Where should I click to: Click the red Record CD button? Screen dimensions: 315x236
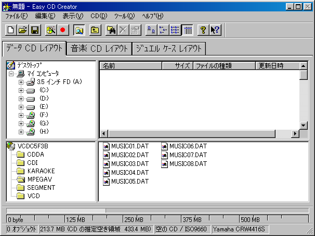[63, 30]
